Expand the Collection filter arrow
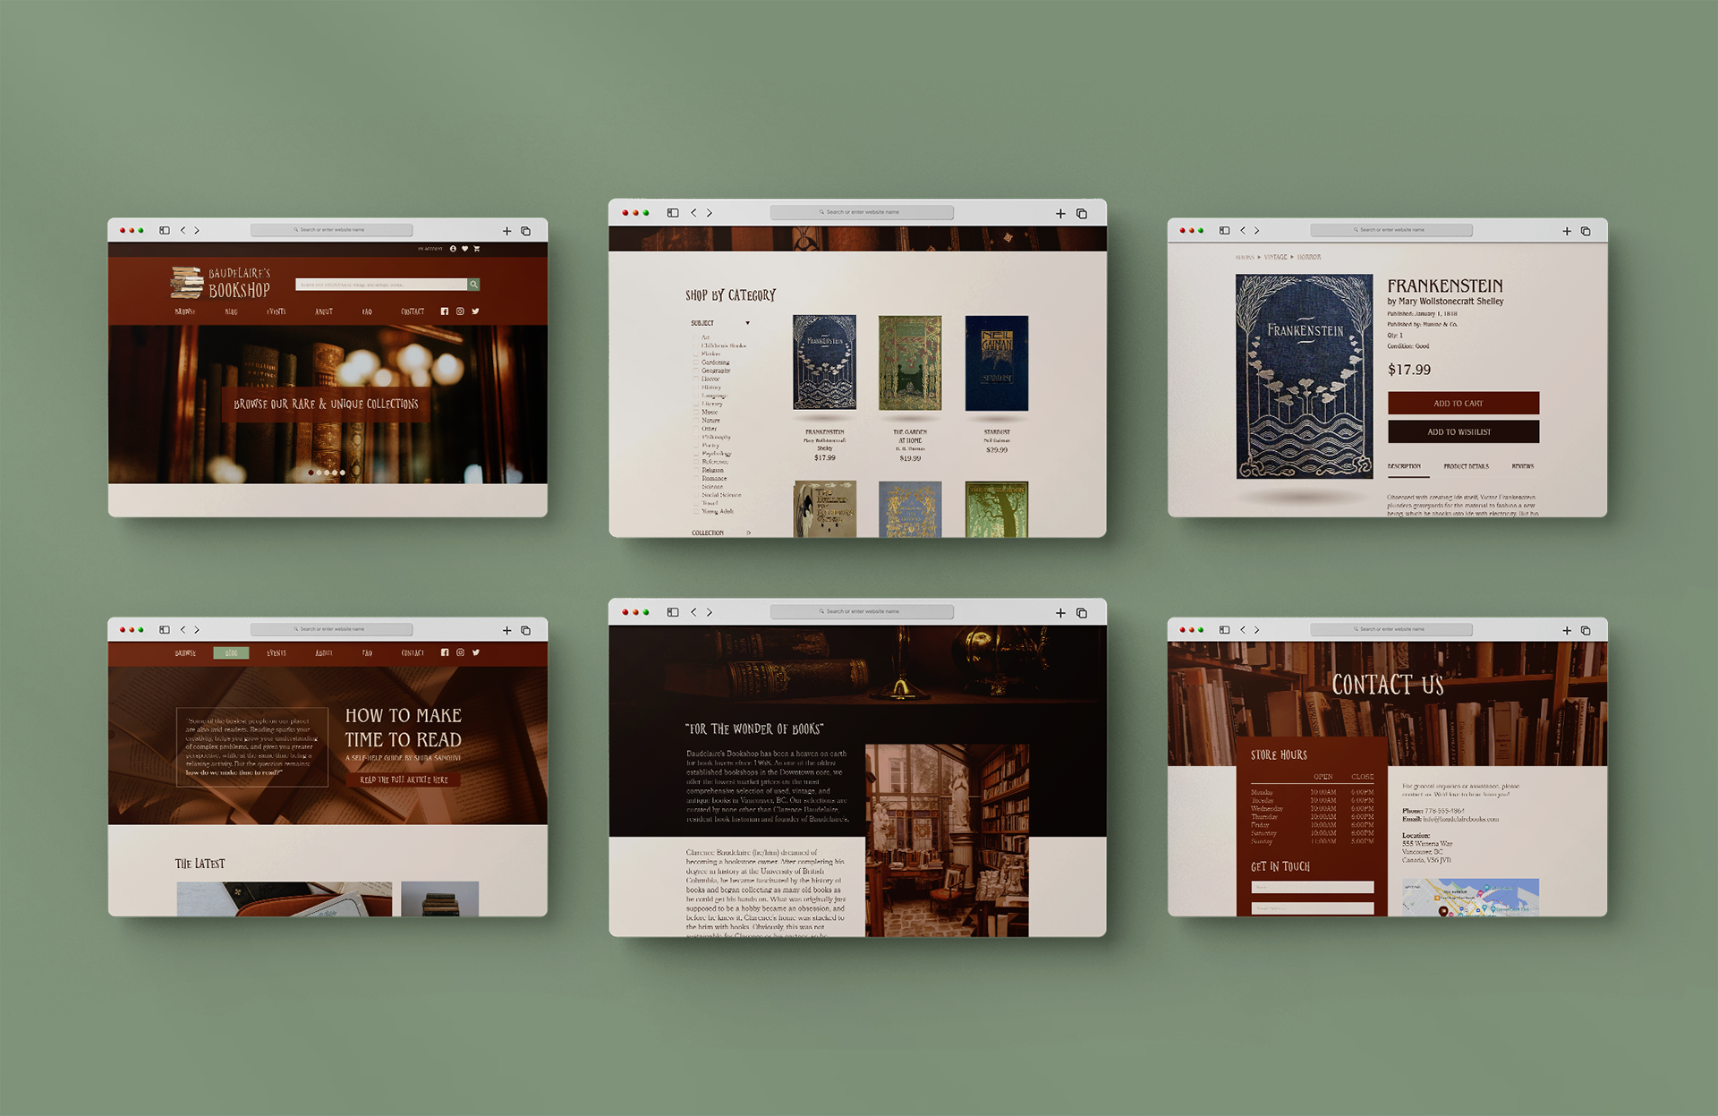Screen dimensions: 1718x1116 (x=749, y=532)
